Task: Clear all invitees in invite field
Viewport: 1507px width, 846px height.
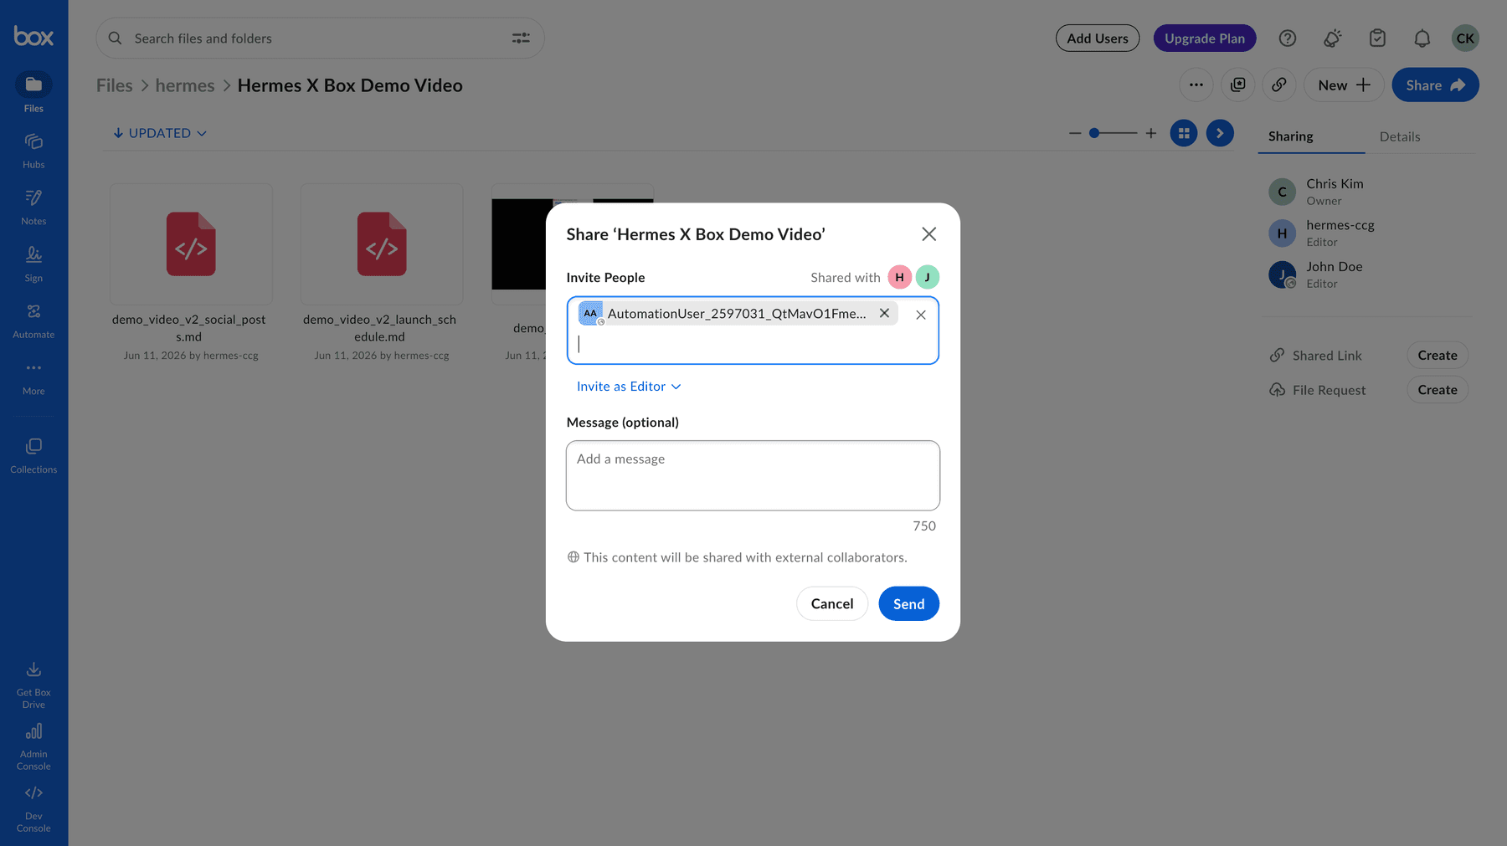Action: pos(921,315)
